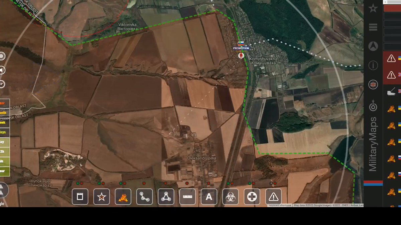Viewport: 401px width, 225px height.
Task: Click the Oleksandropillia village label
Action: coord(202,158)
